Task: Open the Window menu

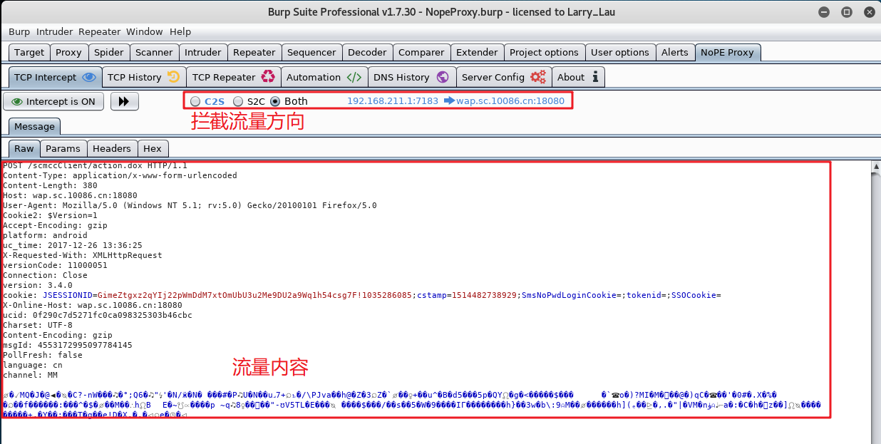Action: coord(145,31)
